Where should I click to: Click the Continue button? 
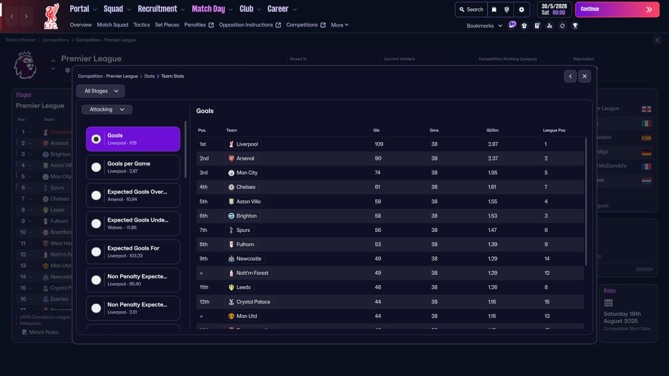(617, 9)
